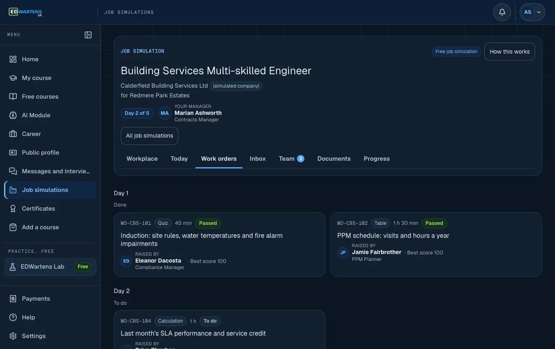Click manager name Marian Ashworth

[198, 113]
